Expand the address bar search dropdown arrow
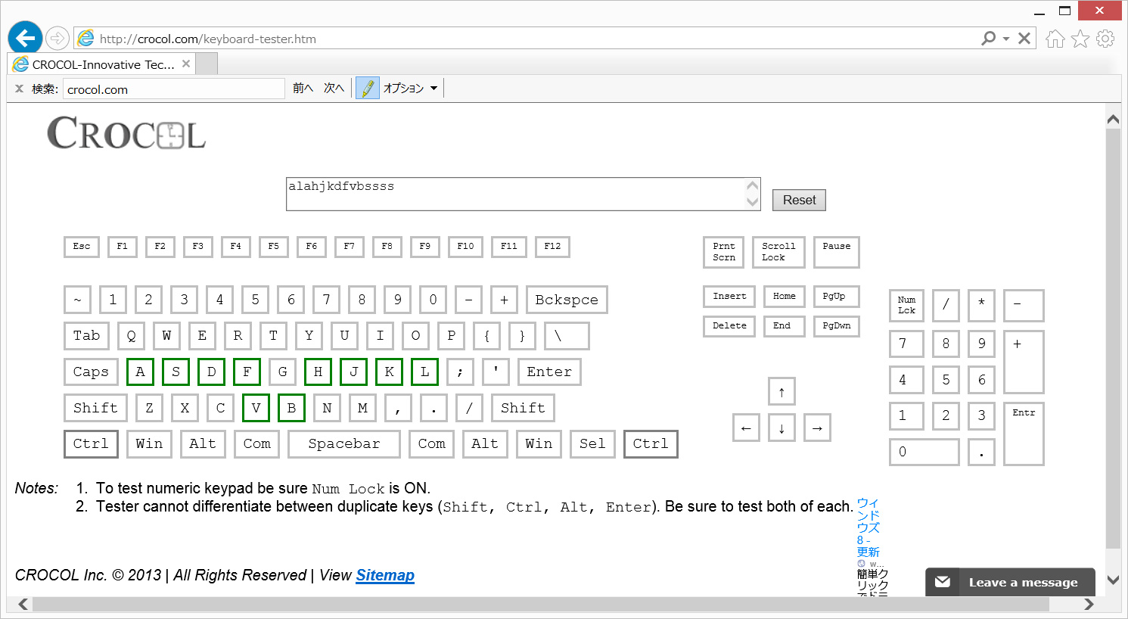The width and height of the screenshot is (1128, 619). coord(1006,38)
